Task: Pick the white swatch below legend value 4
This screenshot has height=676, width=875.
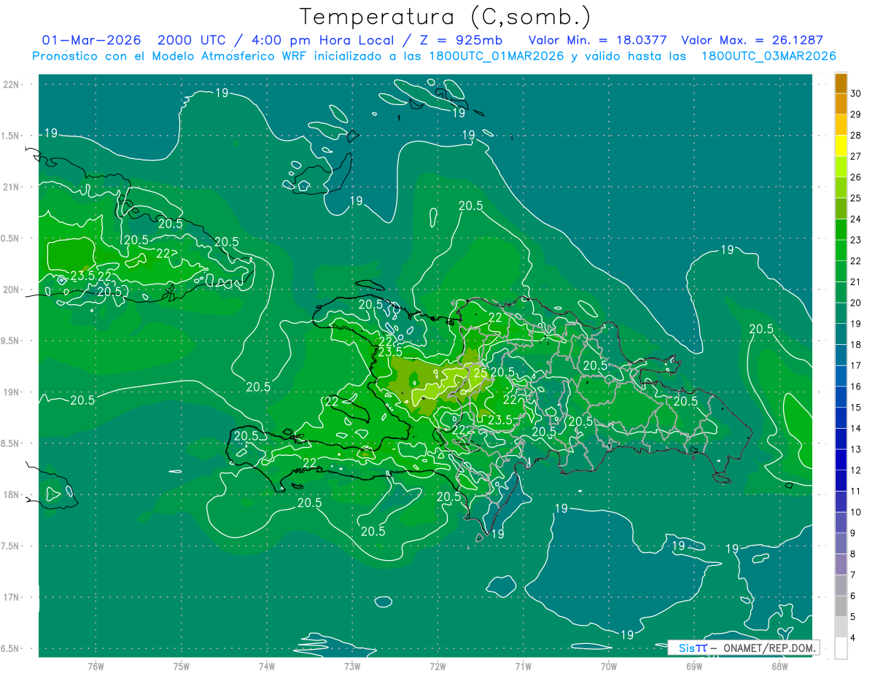Action: click(x=841, y=648)
